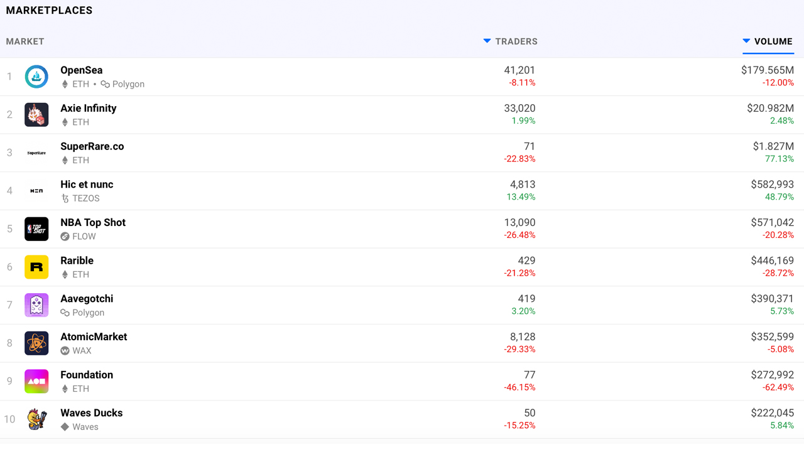Open the AtomicMarket marketplace link
The image size is (804, 452).
point(94,336)
